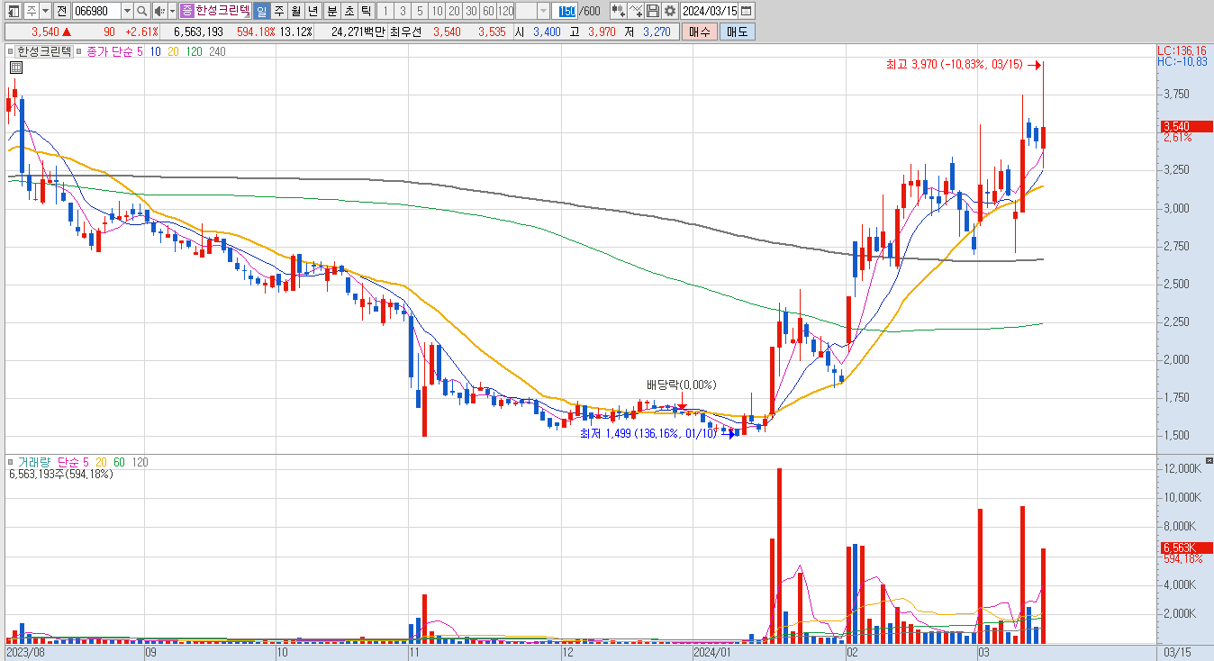Screen dimensions: 1214x661
Task: Open chart settings gear icon
Action: [670, 11]
